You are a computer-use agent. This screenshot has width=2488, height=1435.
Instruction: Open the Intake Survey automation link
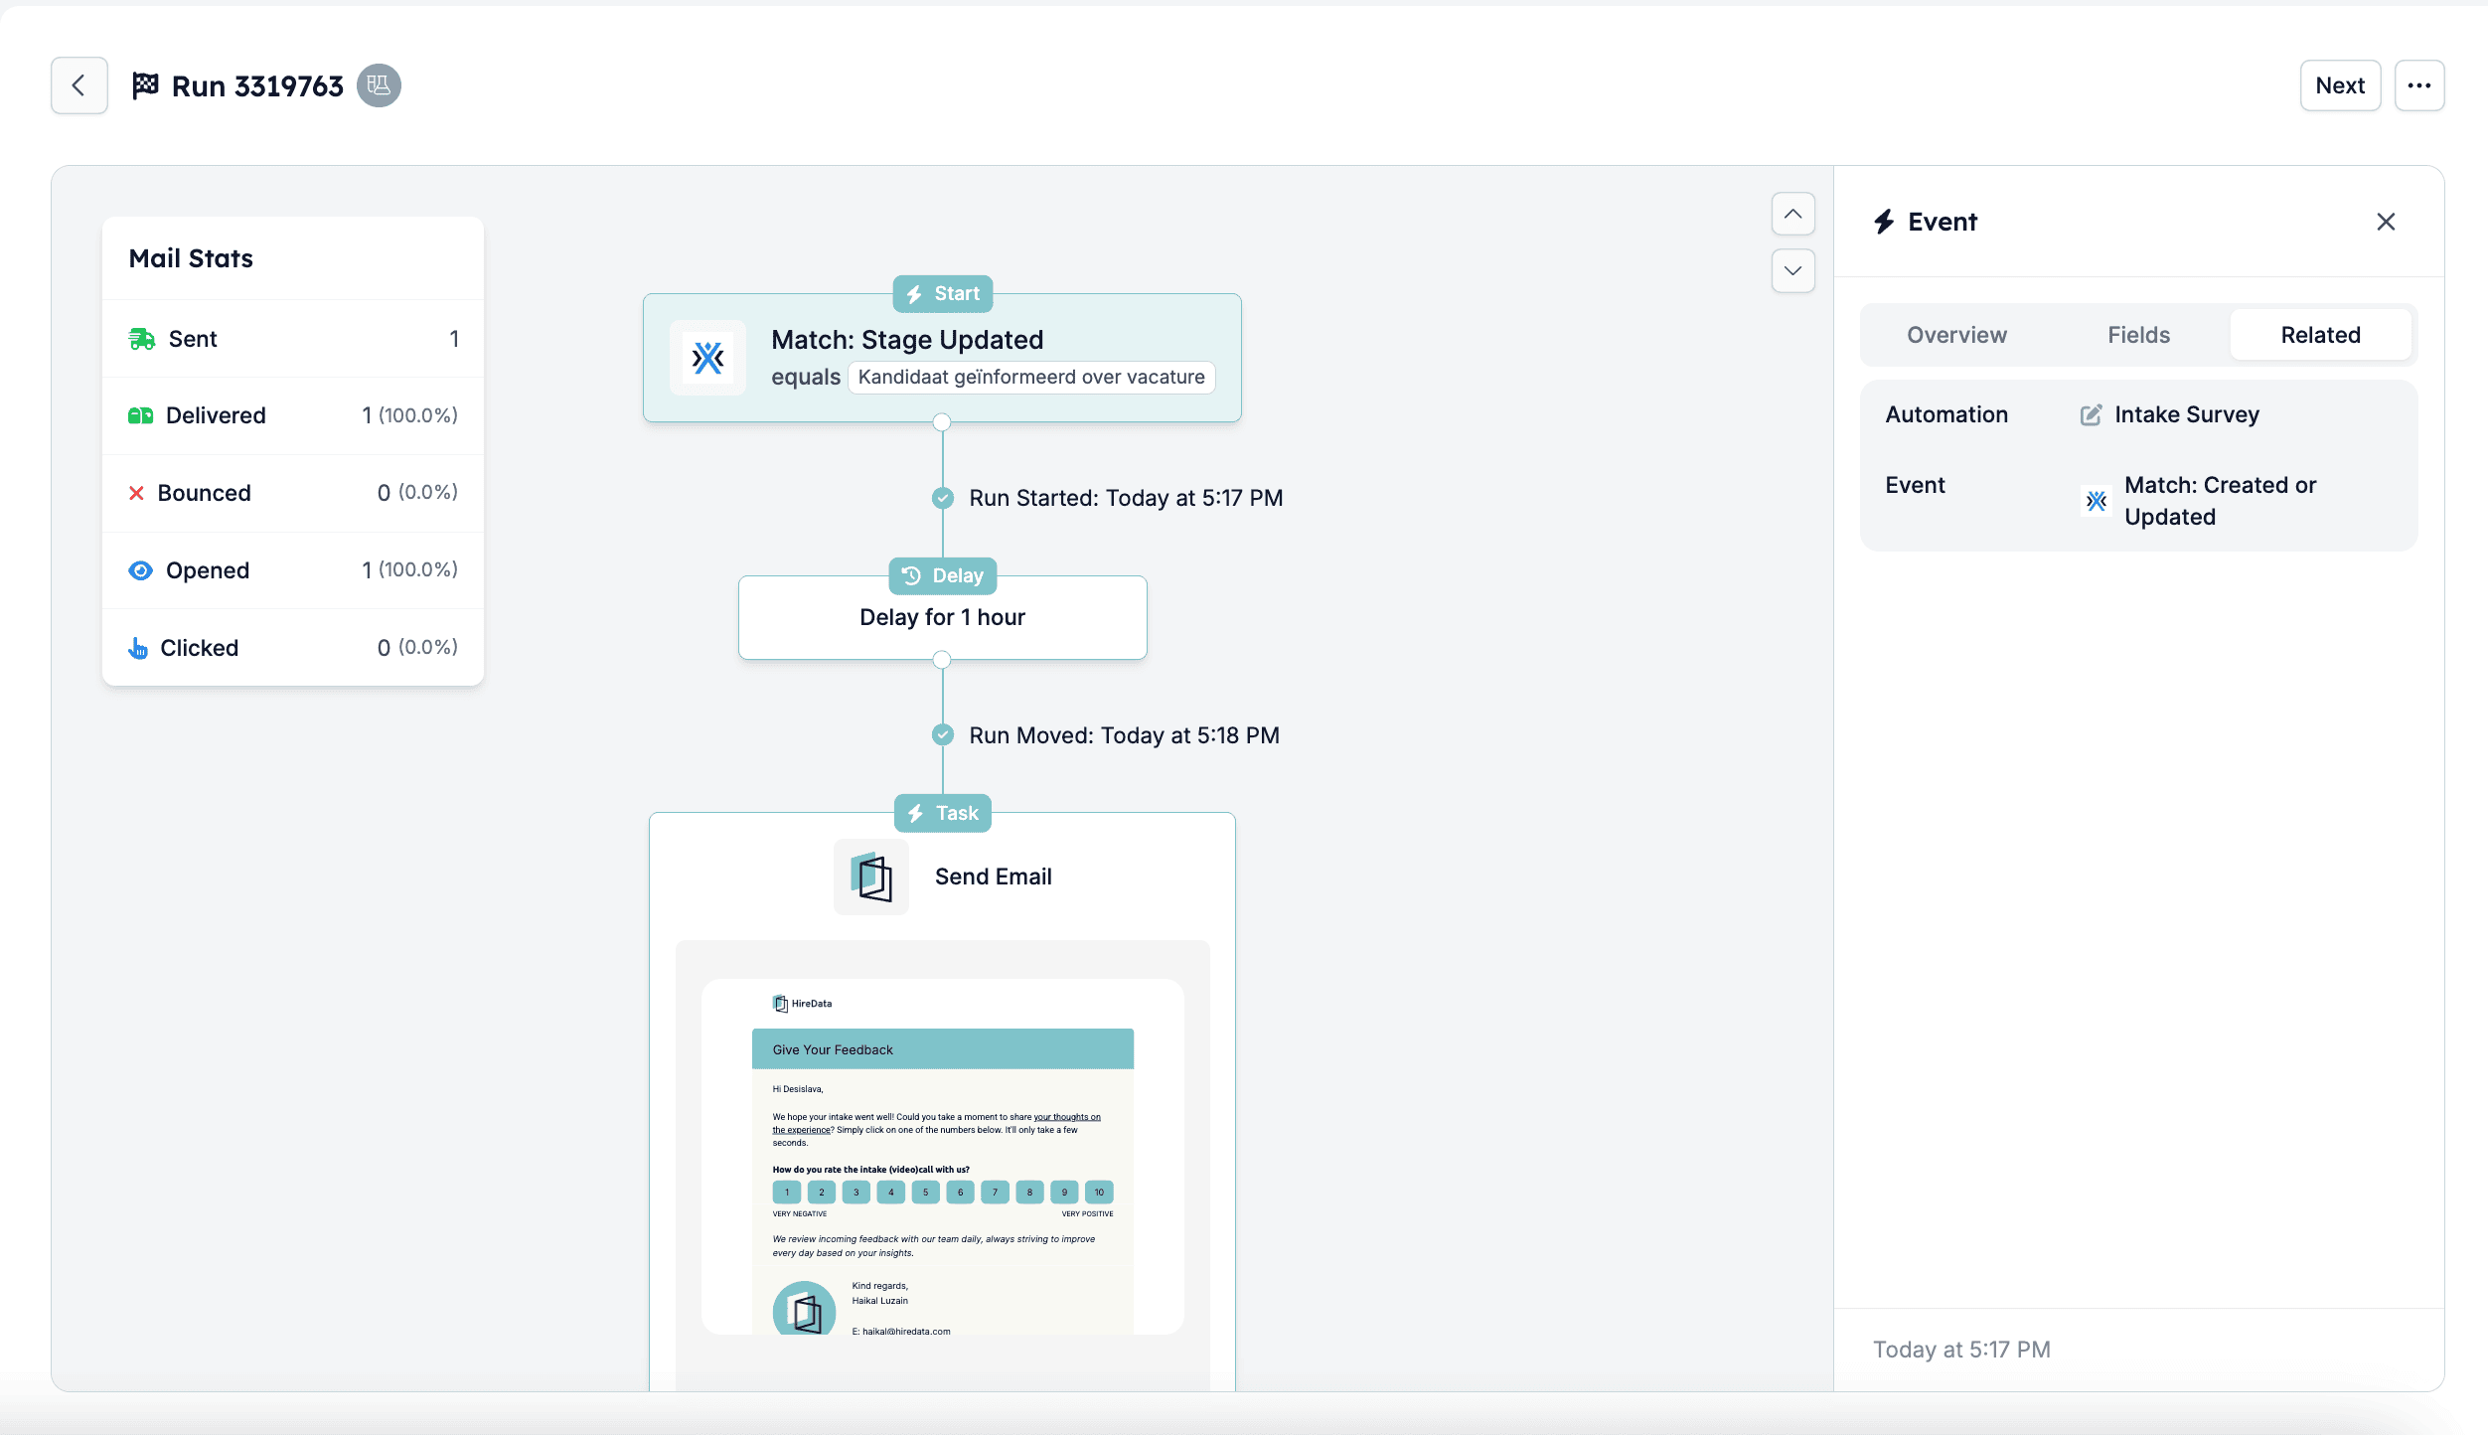(2187, 414)
